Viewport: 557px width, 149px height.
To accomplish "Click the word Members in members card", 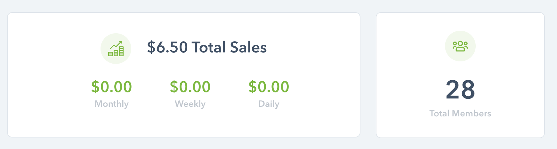I will pos(472,113).
